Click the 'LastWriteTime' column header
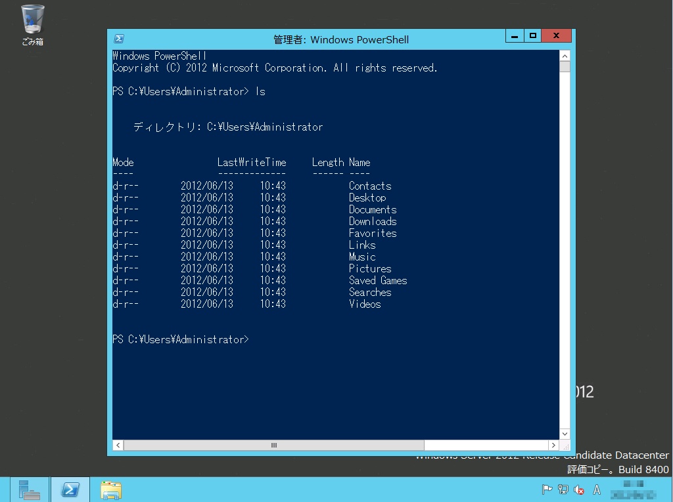 (x=252, y=162)
